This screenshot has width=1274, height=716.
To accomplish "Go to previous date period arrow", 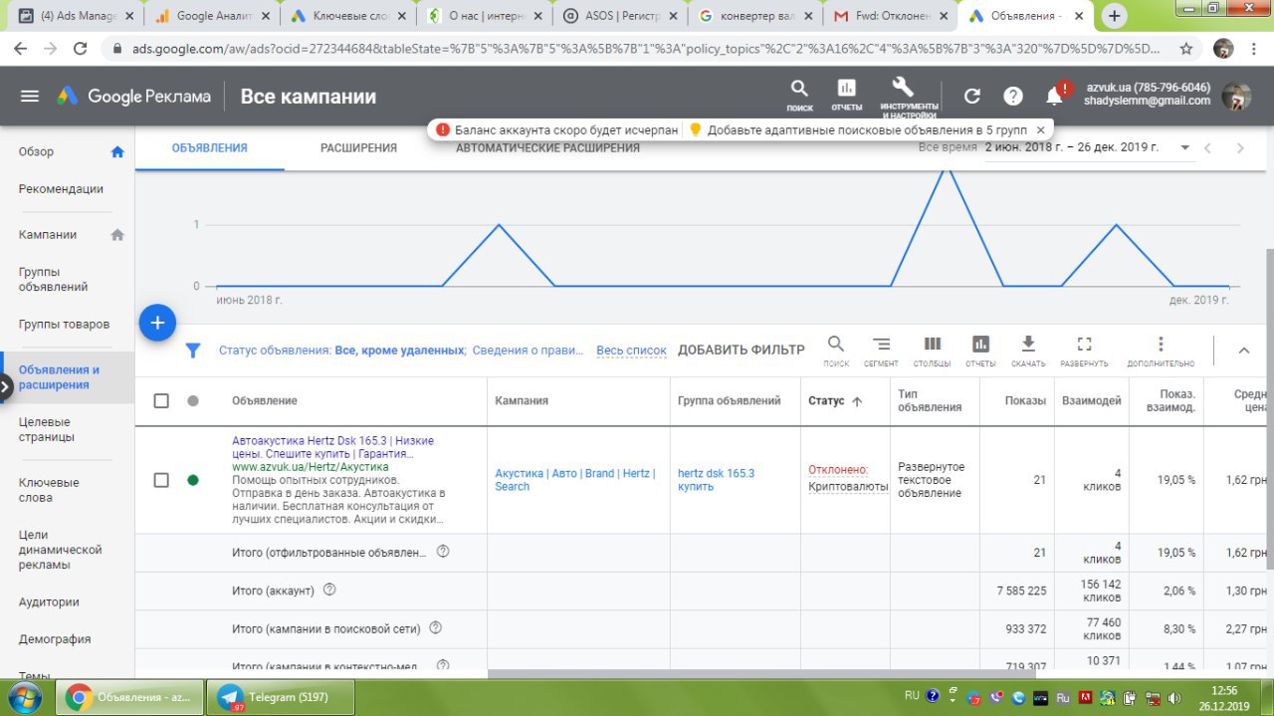I will pos(1207,148).
